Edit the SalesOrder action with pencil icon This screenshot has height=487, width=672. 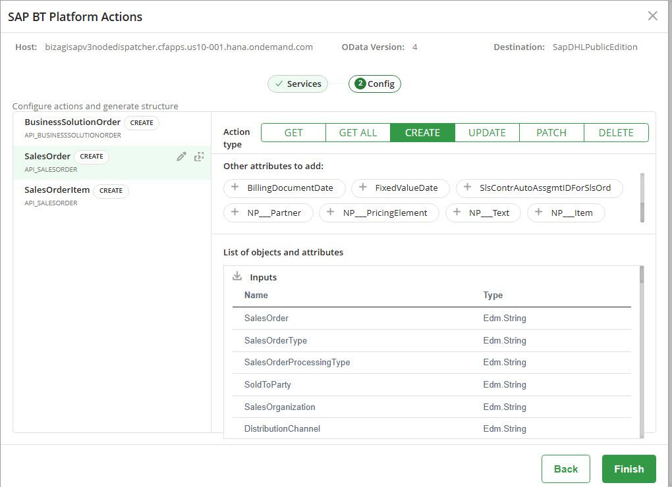pyautogui.click(x=181, y=157)
